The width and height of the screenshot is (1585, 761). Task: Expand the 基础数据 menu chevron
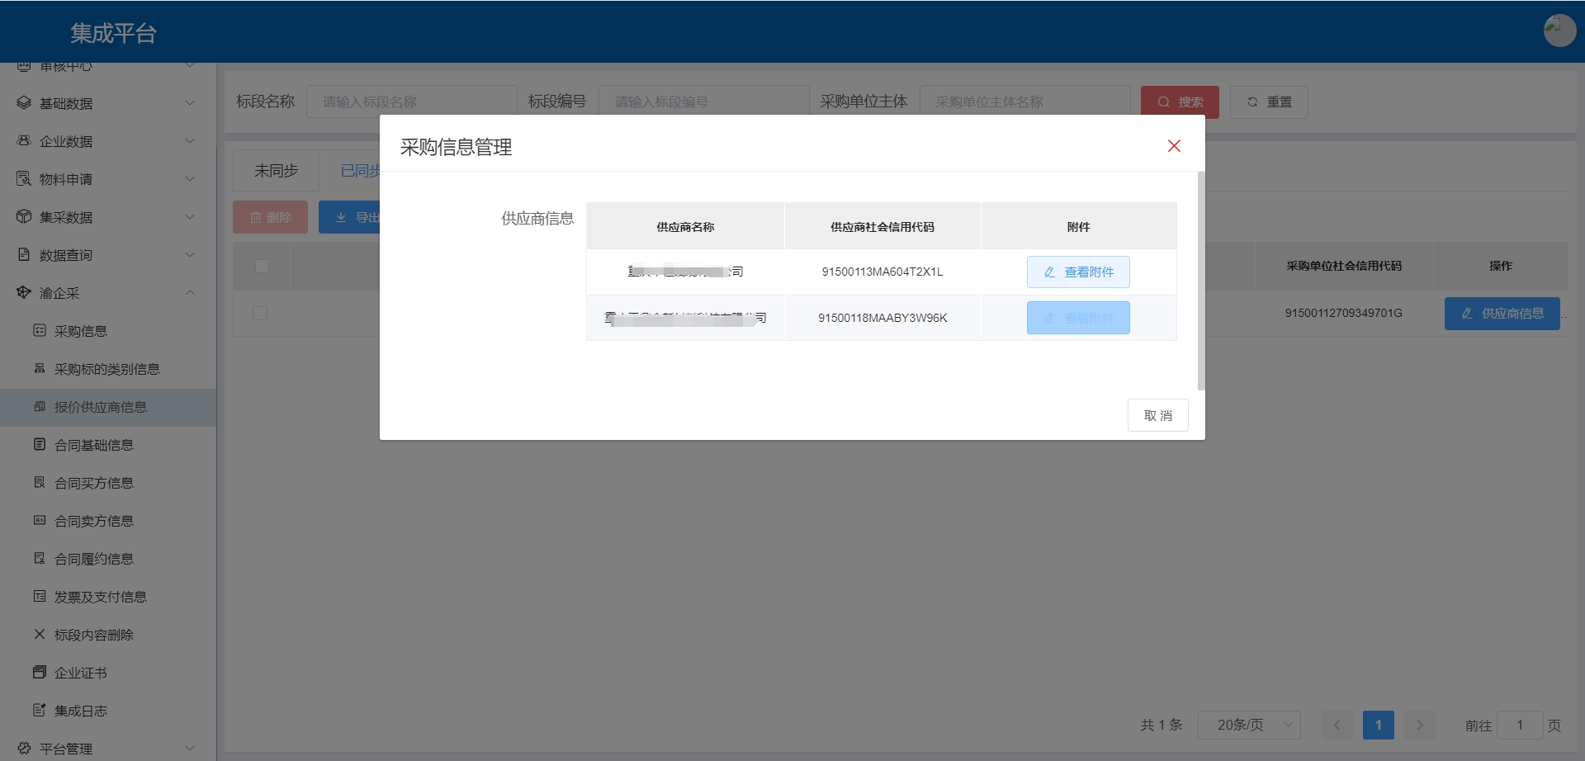(190, 103)
